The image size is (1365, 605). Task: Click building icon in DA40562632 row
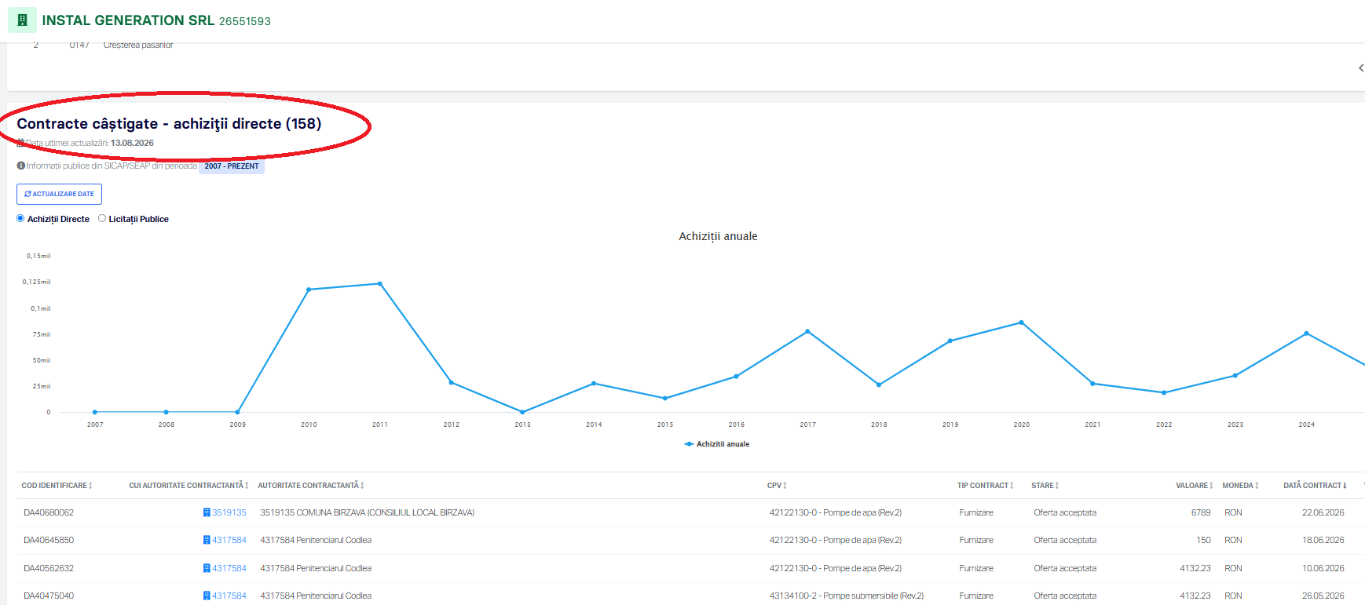207,568
